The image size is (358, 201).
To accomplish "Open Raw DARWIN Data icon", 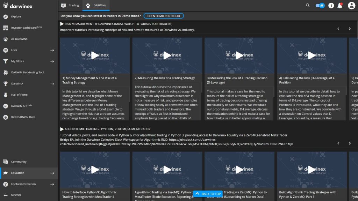I will [x=6, y=117].
